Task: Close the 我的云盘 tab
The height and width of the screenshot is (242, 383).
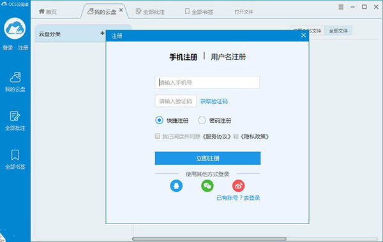Action: [x=121, y=10]
